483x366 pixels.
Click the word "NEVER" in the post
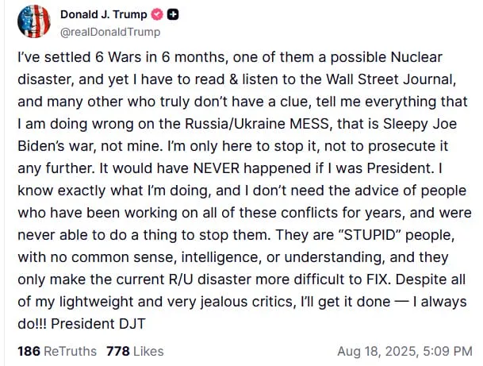(217, 168)
